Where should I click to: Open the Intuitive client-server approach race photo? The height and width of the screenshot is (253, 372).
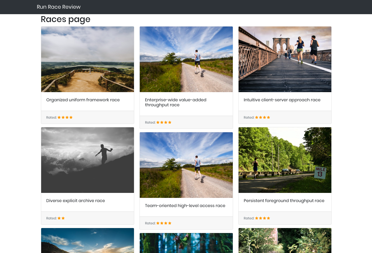click(285, 59)
